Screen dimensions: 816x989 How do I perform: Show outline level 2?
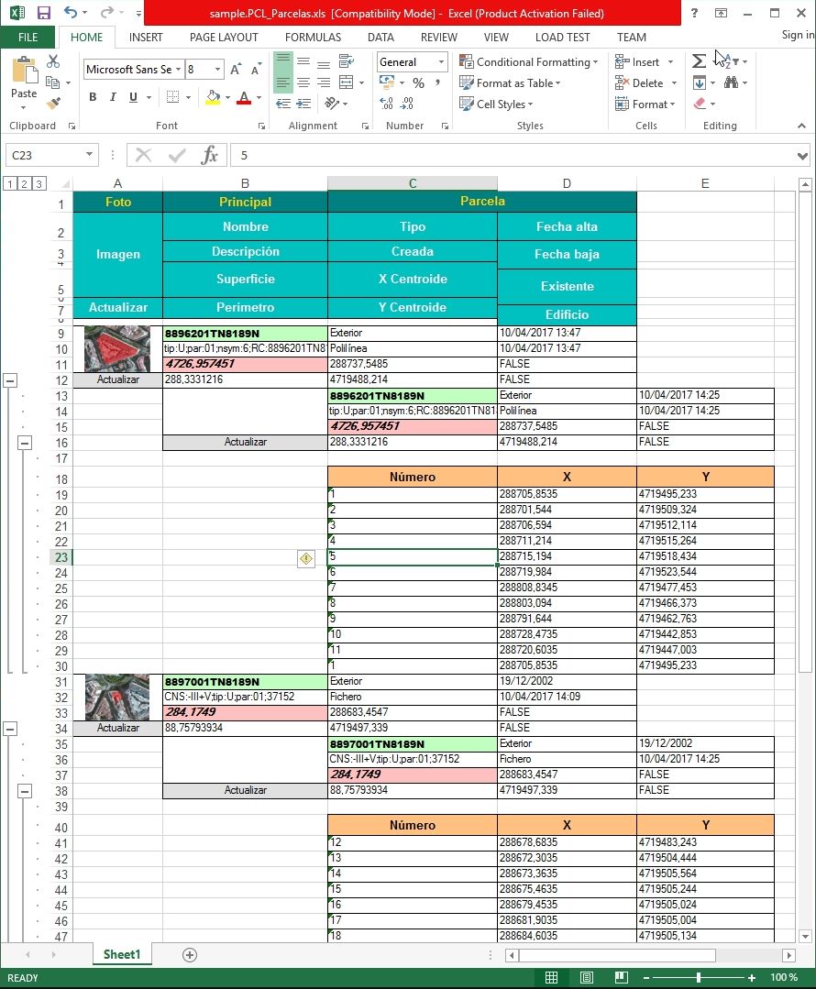pos(24,183)
